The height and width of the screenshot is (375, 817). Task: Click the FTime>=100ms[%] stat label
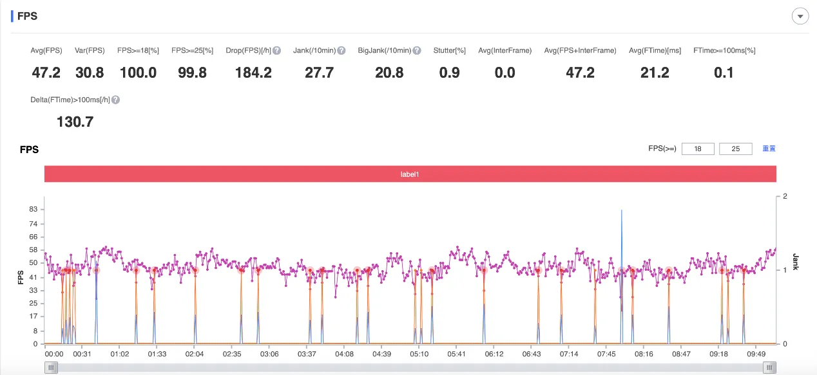[x=724, y=51]
